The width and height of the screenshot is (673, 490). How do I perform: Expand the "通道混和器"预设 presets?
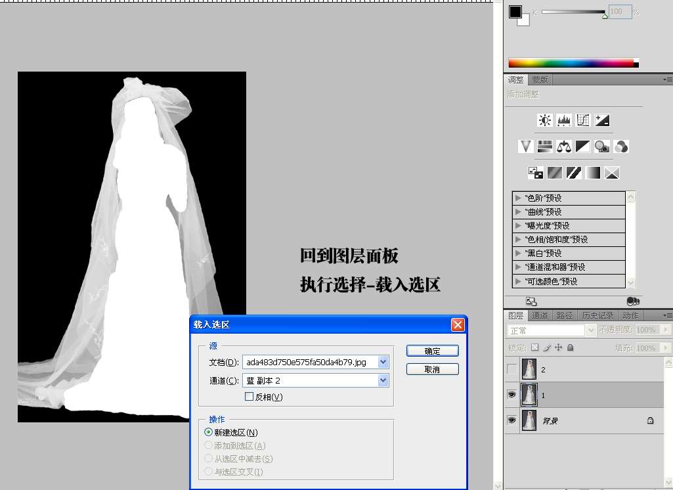click(x=517, y=267)
